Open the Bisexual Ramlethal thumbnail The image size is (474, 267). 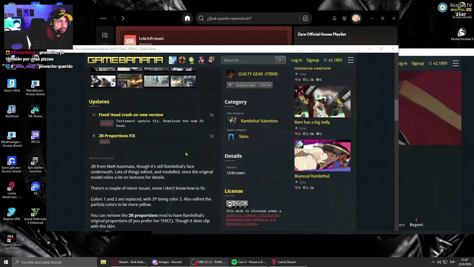tap(323, 156)
